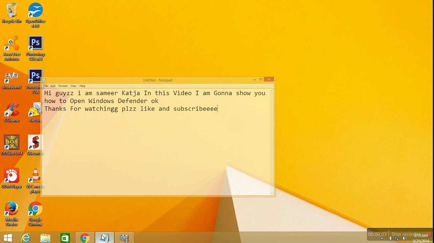Image resolution: width=434 pixels, height=243 pixels.
Task: Select Photoshop CS6 x64 desktop shortcut
Action: [35, 48]
